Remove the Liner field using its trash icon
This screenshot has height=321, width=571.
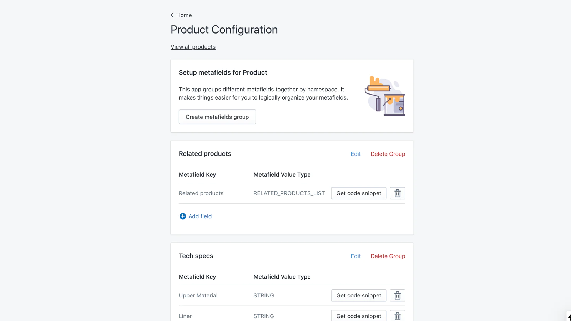(397, 316)
